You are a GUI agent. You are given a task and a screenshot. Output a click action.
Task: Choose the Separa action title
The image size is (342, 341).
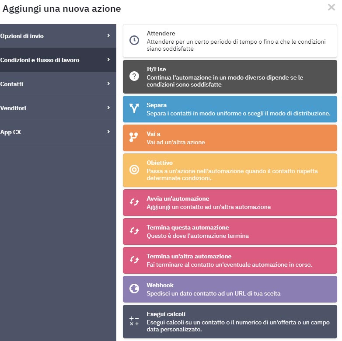tap(157, 105)
